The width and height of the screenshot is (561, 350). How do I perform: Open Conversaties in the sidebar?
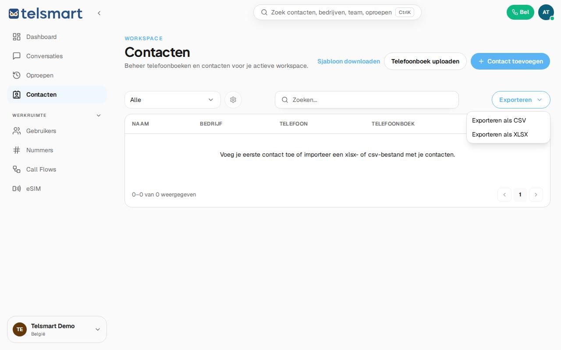click(57, 56)
